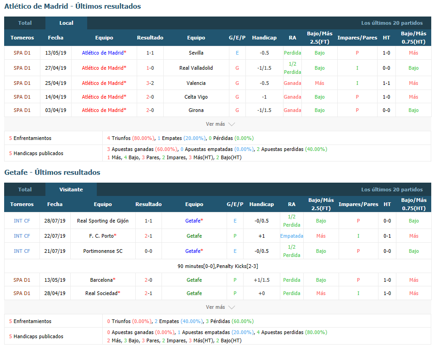
Task: Select the date 25/04/19
Action: pyautogui.click(x=56, y=83)
